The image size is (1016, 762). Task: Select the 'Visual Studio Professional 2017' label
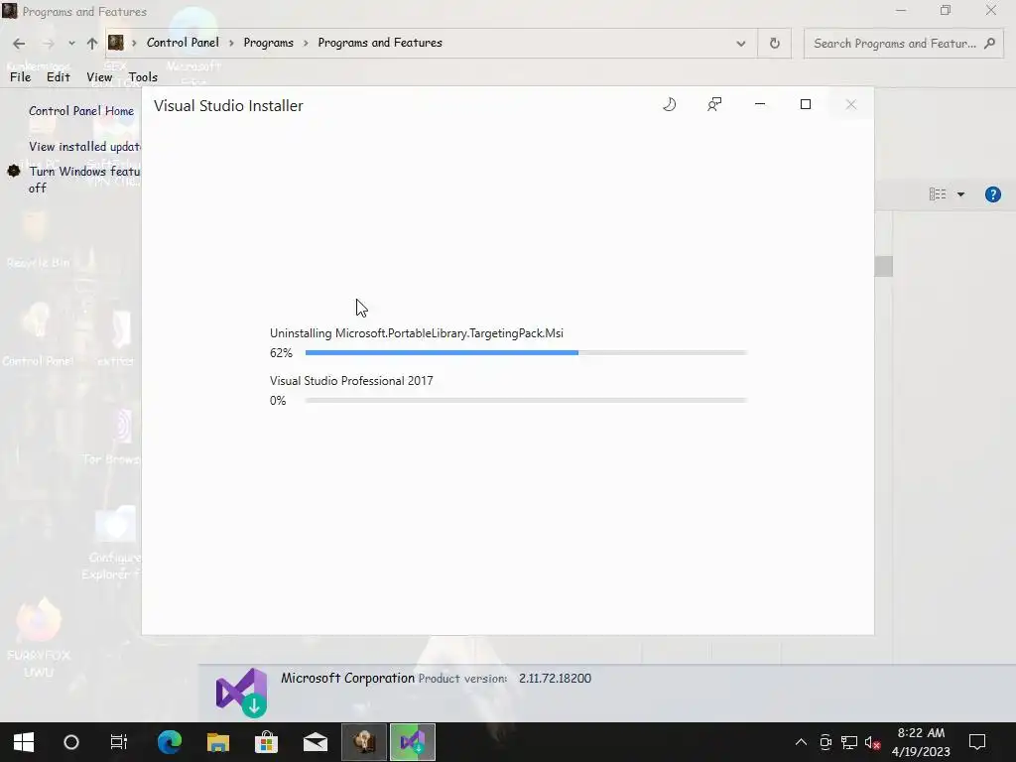pyautogui.click(x=351, y=381)
